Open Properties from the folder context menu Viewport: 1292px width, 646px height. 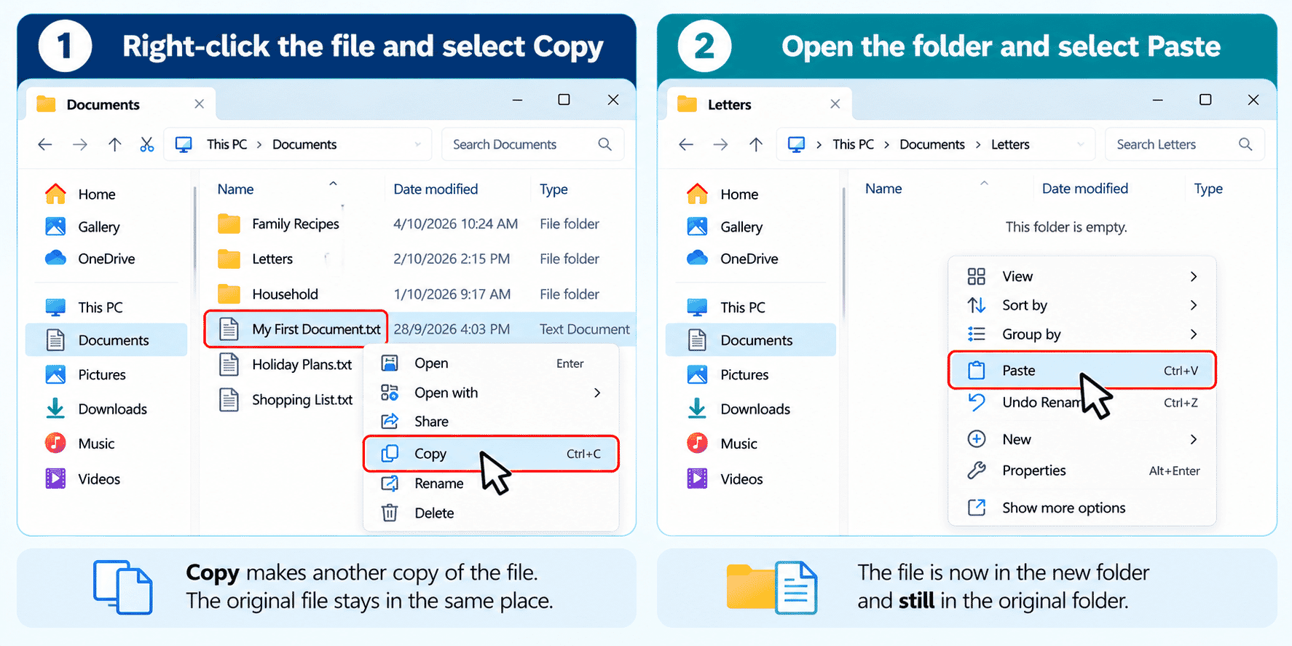point(1082,470)
